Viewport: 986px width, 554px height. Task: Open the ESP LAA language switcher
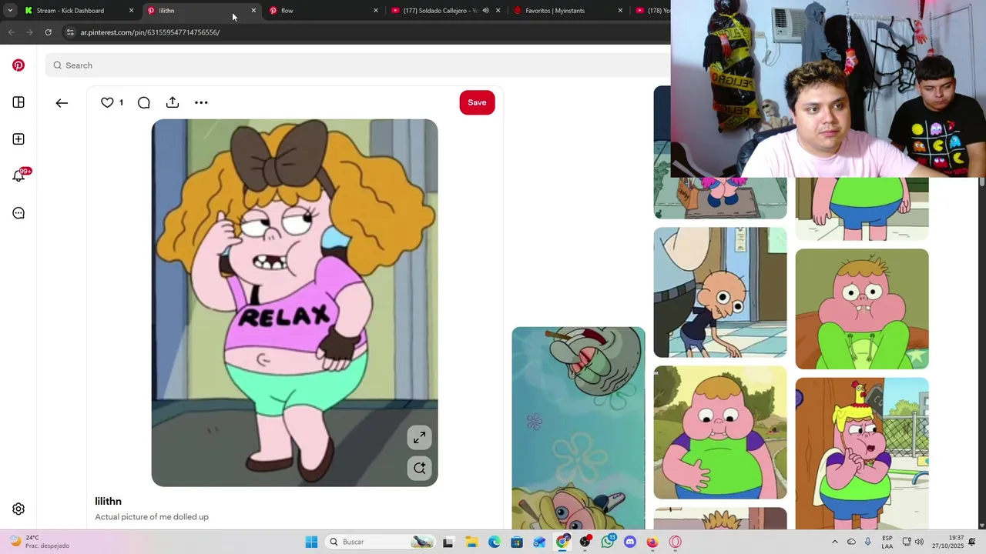pos(887,542)
